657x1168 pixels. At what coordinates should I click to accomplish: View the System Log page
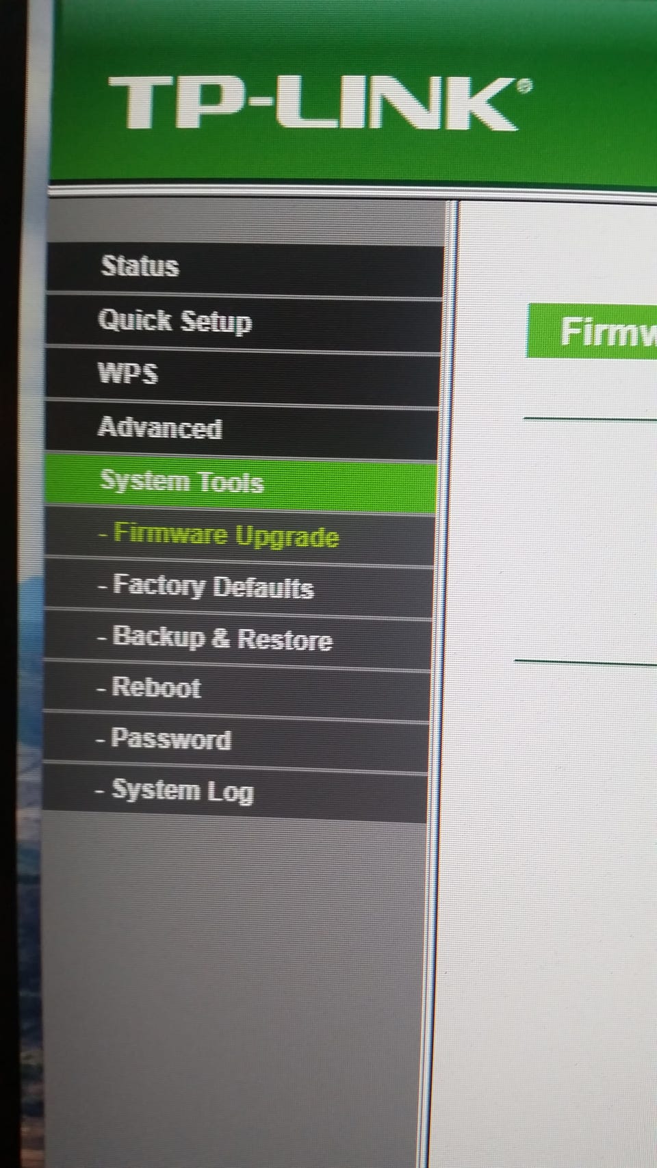(235, 794)
